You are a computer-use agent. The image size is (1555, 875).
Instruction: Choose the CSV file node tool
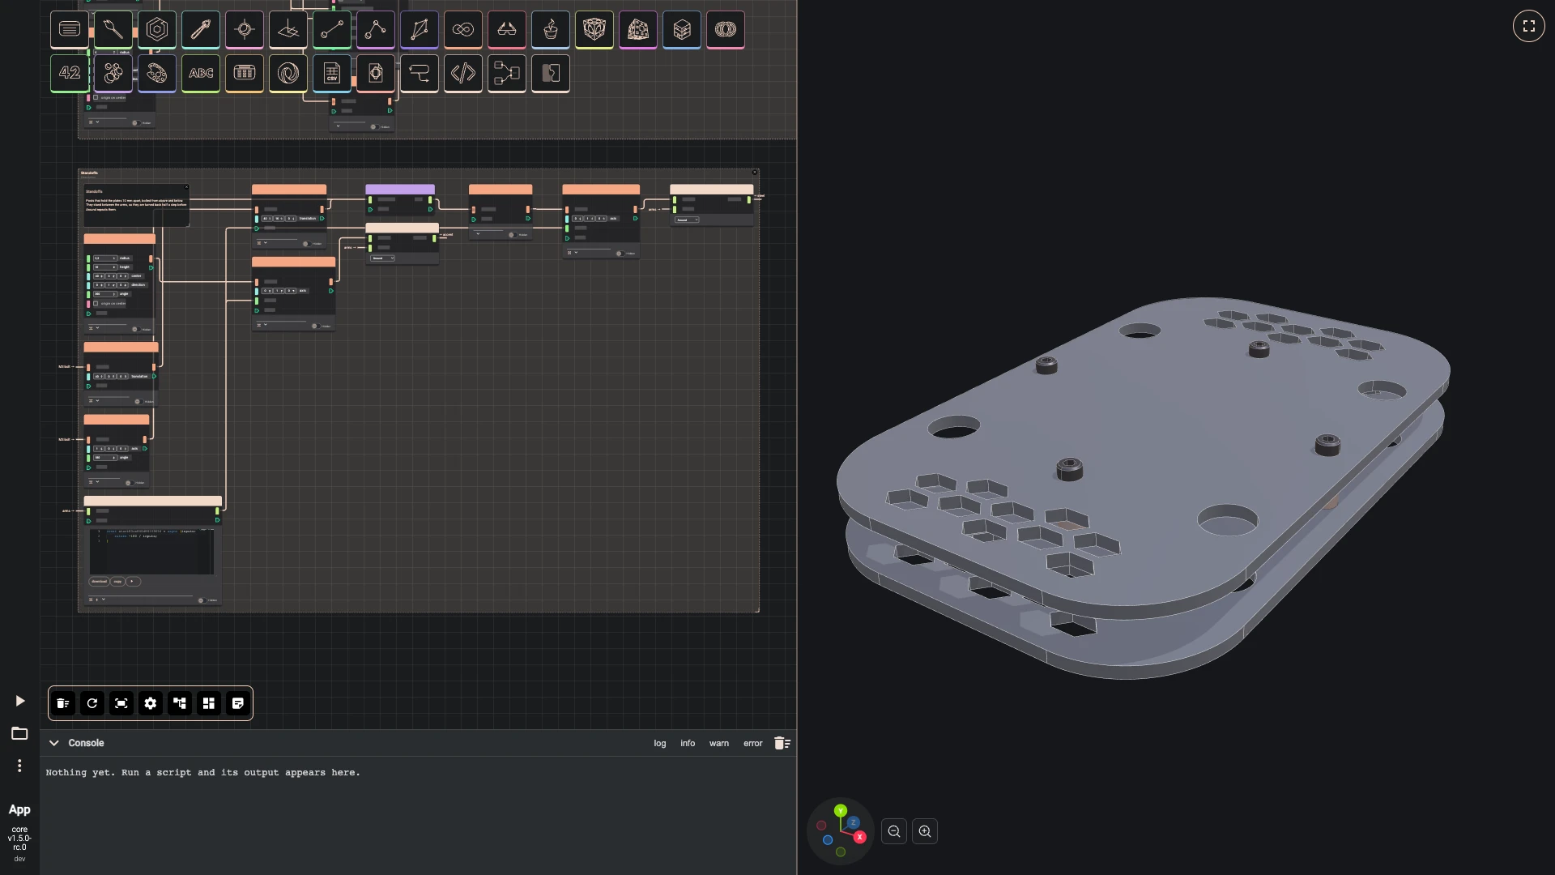(332, 73)
